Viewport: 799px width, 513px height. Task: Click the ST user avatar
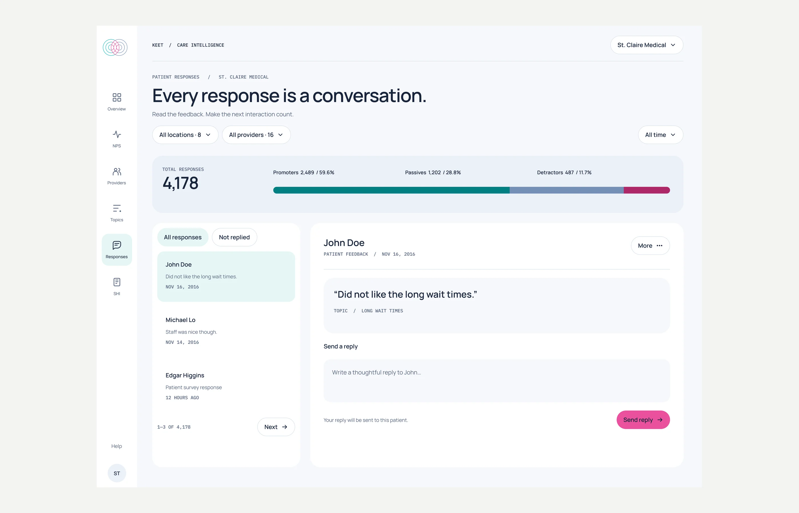point(117,473)
